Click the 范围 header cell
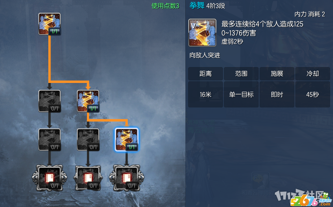Image resolution: width=333 pixels, height=207 pixels. [x=241, y=74]
